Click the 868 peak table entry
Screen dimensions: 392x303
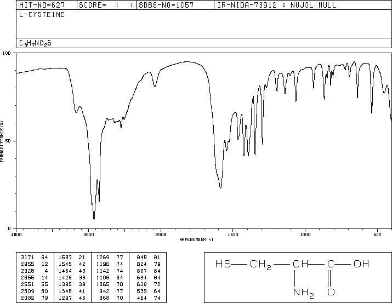pos(111,298)
